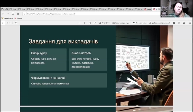Print the PDF with the printer icon
Image resolution: width=193 pixels, height=112 pixels.
[174, 23]
